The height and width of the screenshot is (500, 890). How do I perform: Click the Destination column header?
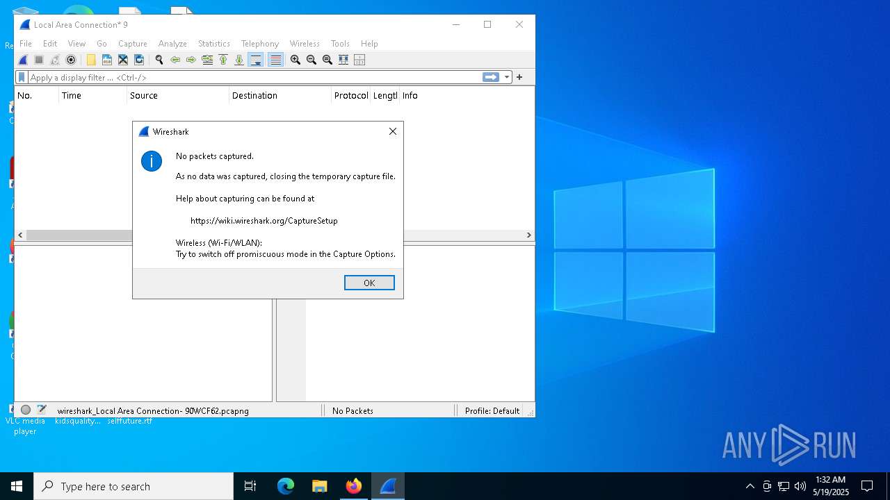280,96
